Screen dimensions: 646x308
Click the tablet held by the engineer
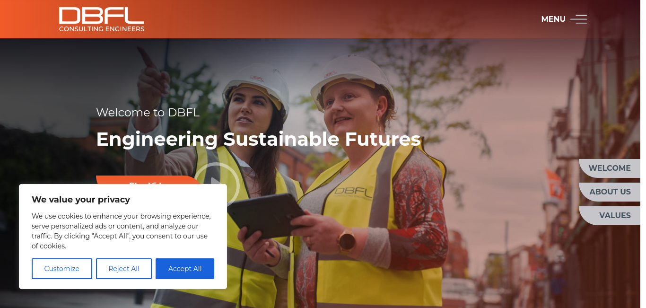click(268, 216)
